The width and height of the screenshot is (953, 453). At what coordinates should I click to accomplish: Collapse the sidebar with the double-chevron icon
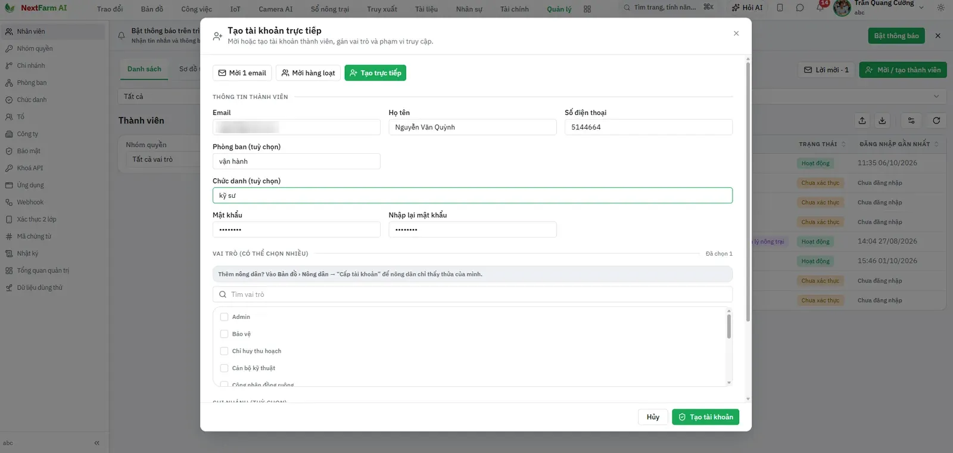pyautogui.click(x=96, y=443)
